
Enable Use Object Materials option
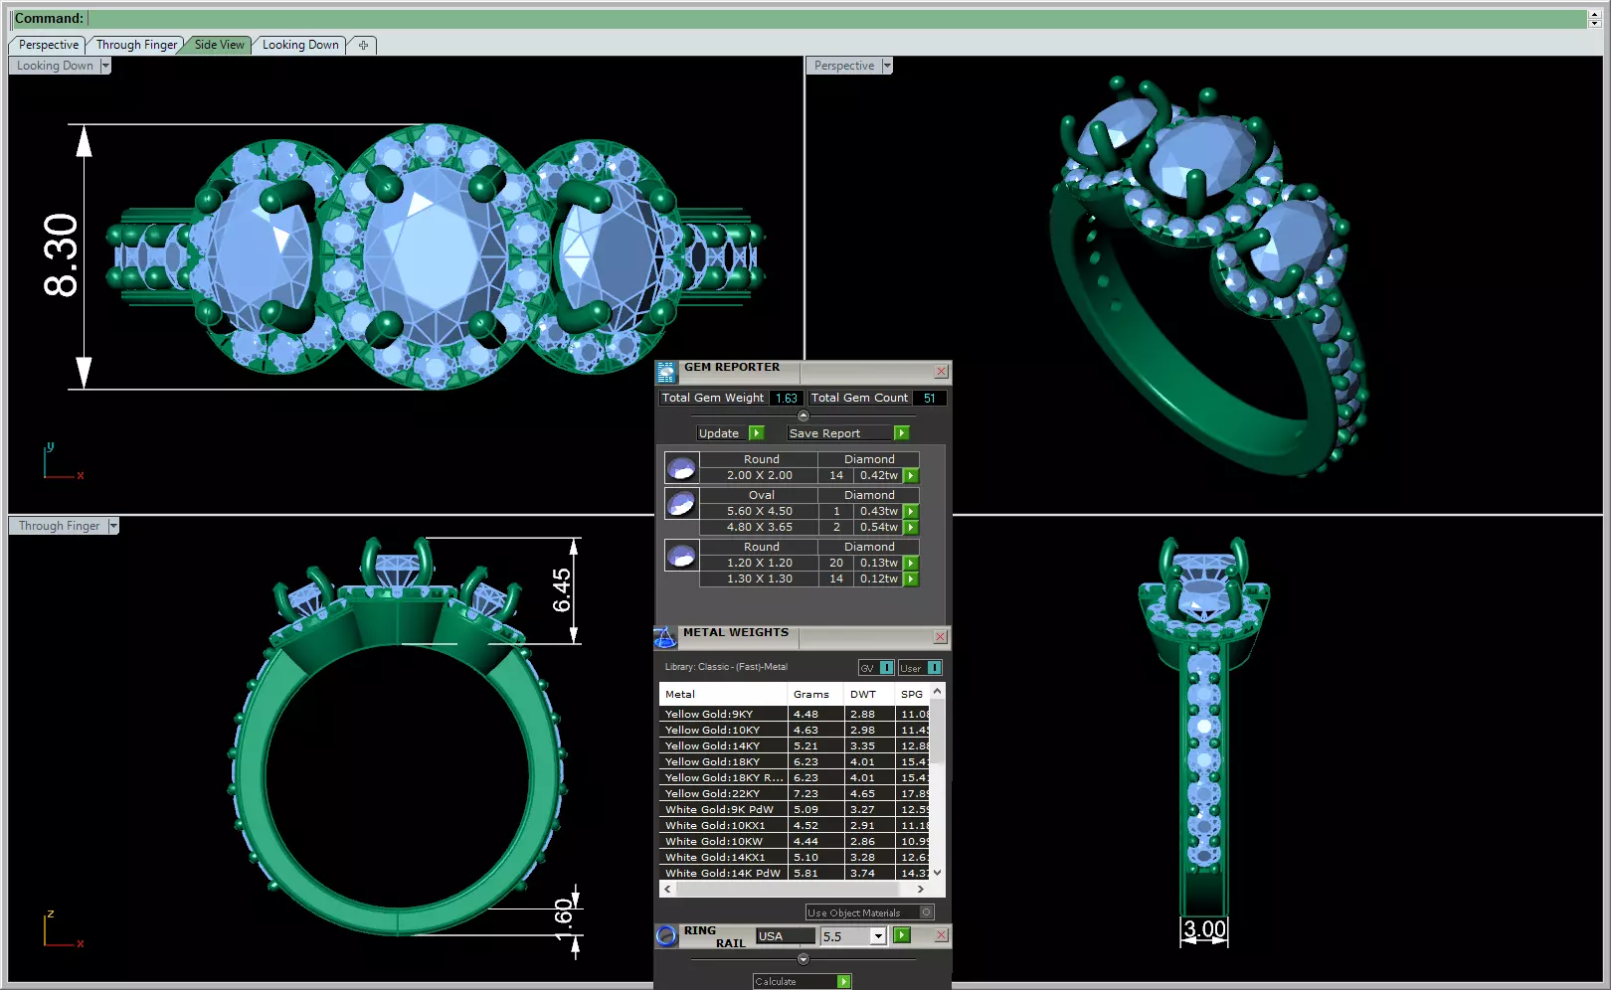927,912
